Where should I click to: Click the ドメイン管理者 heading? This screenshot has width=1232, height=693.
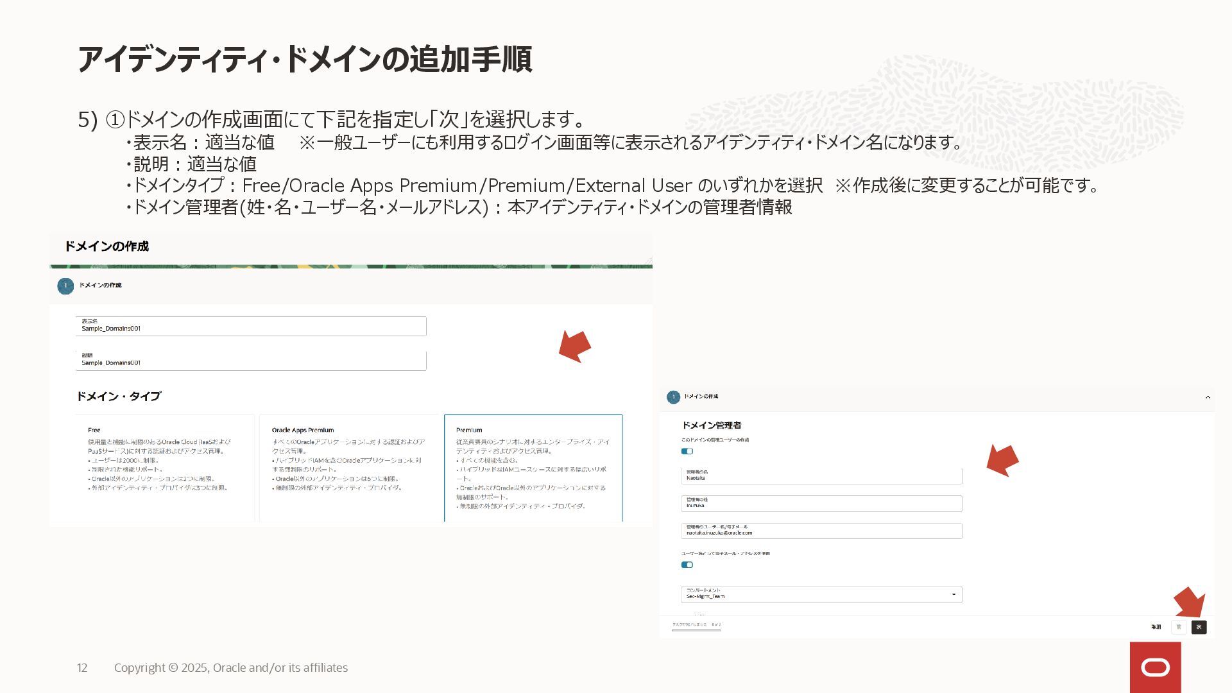711,425
